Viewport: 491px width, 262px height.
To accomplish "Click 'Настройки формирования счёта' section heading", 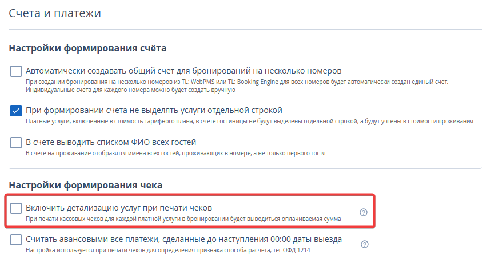I will tap(87, 48).
